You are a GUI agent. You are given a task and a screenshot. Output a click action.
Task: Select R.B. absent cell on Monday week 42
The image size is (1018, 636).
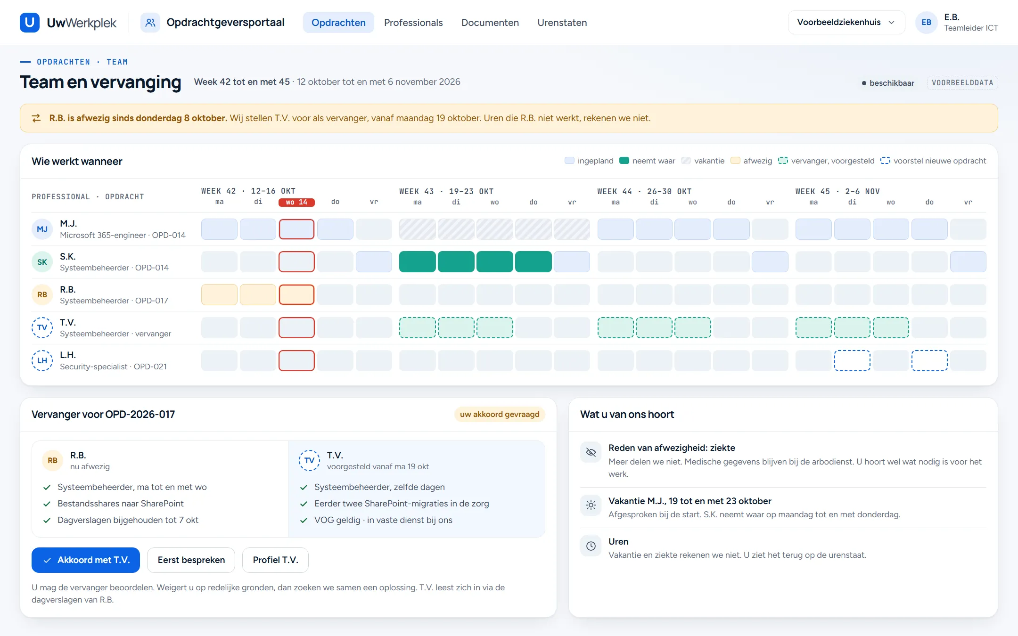coord(219,295)
